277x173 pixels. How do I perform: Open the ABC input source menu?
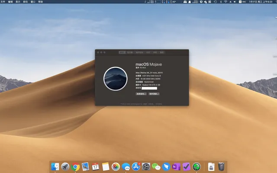242,2
